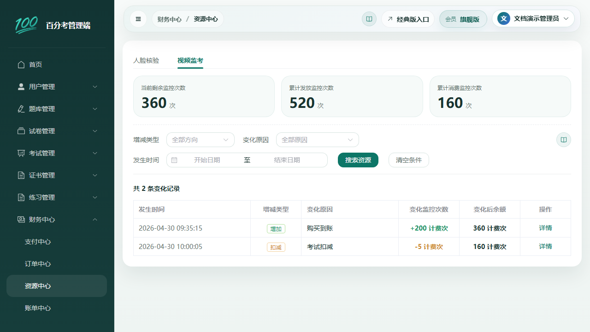This screenshot has width=590, height=332.
Task: Click the 变化后余额 column header
Action: point(490,209)
